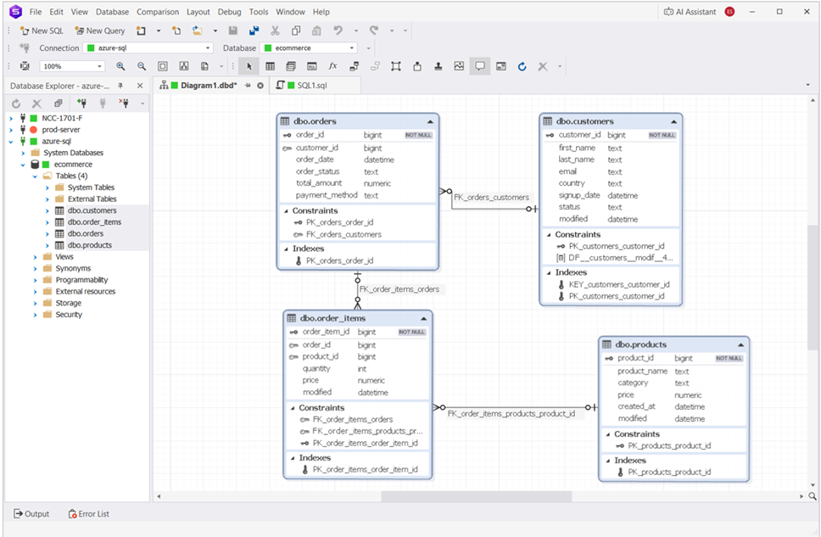Click the New SQL button
Screen dimensions: 821x537
point(42,31)
